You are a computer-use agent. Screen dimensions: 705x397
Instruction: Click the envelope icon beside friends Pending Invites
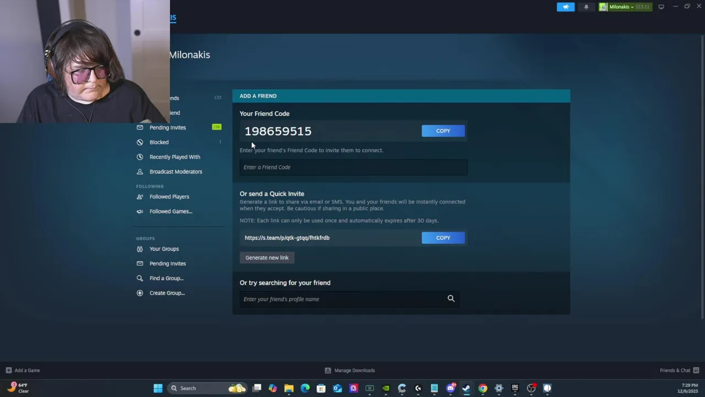click(x=140, y=127)
